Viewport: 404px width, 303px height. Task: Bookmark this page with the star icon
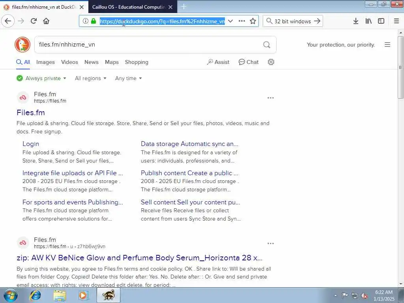click(253, 21)
